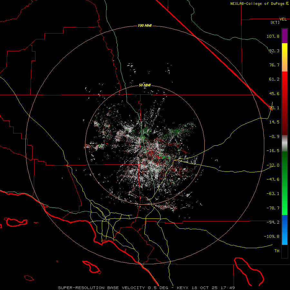Pick the red segment of the color bar
The image size is (290, 290).
(x=285, y=103)
